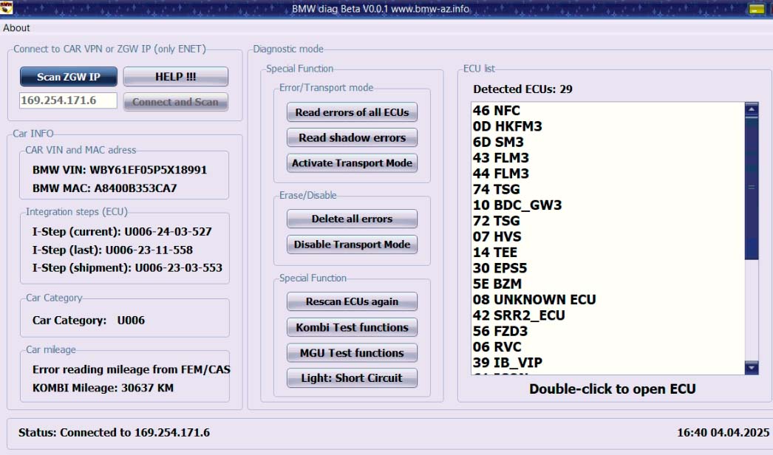773x455 pixels.
Task: Open the HELP !!! button
Action: (x=175, y=76)
